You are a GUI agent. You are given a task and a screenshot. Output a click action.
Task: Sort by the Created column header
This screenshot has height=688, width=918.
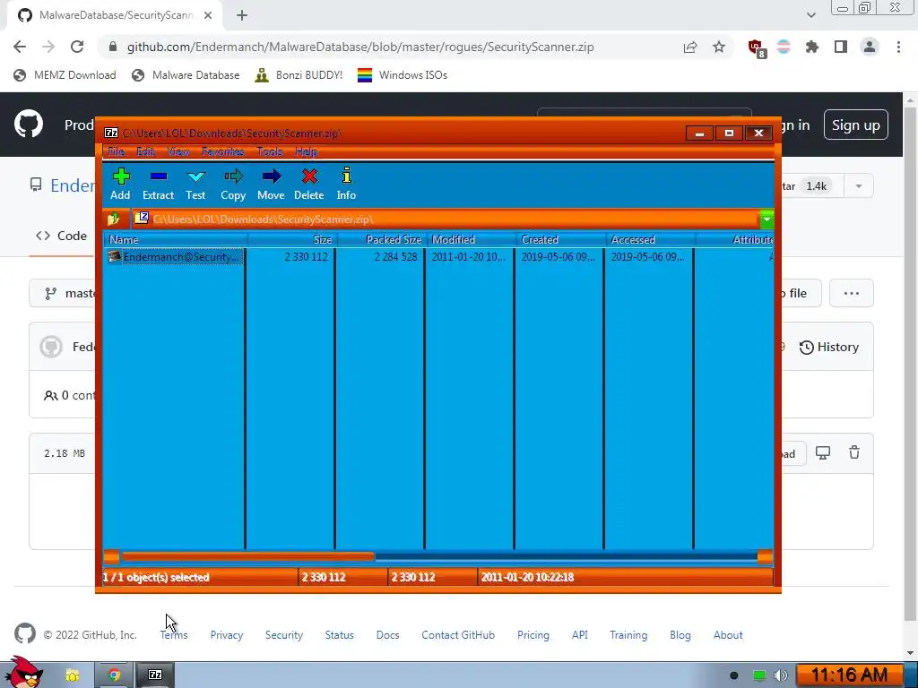561,239
